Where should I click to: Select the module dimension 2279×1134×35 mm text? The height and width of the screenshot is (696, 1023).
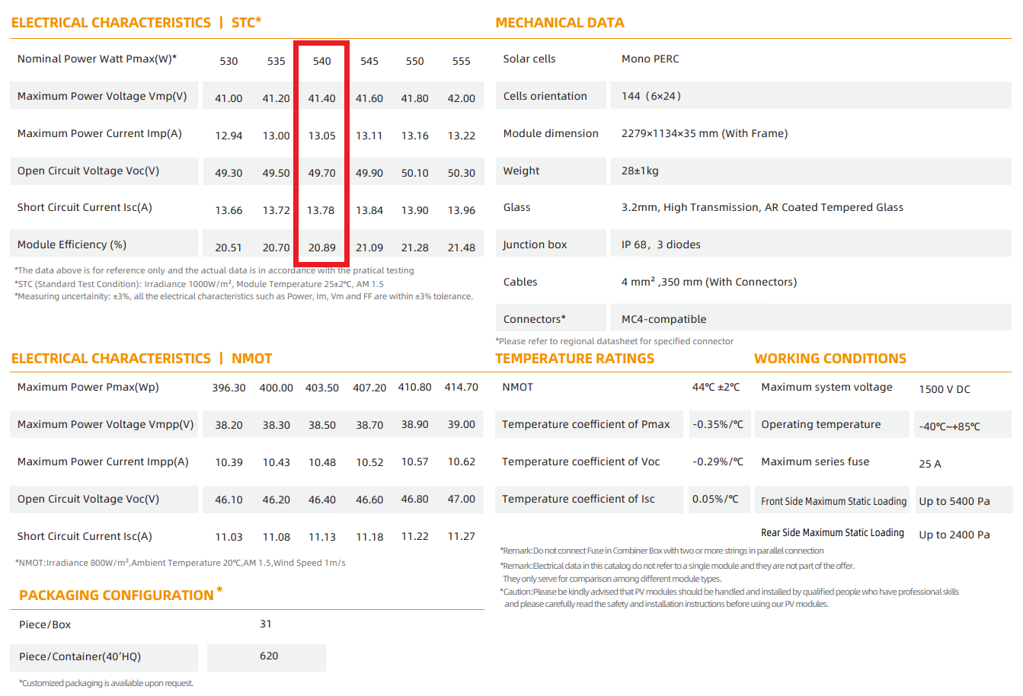pos(704,133)
